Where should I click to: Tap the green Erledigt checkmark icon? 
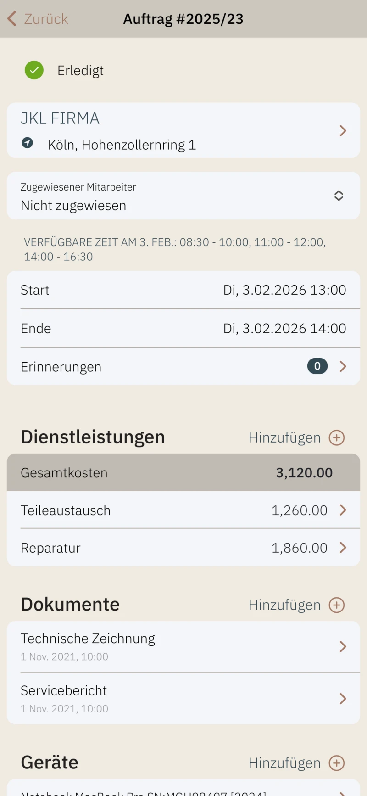pyautogui.click(x=34, y=70)
